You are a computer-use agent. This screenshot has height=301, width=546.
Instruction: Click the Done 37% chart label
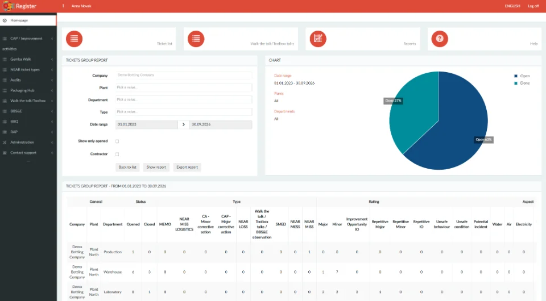click(x=393, y=101)
